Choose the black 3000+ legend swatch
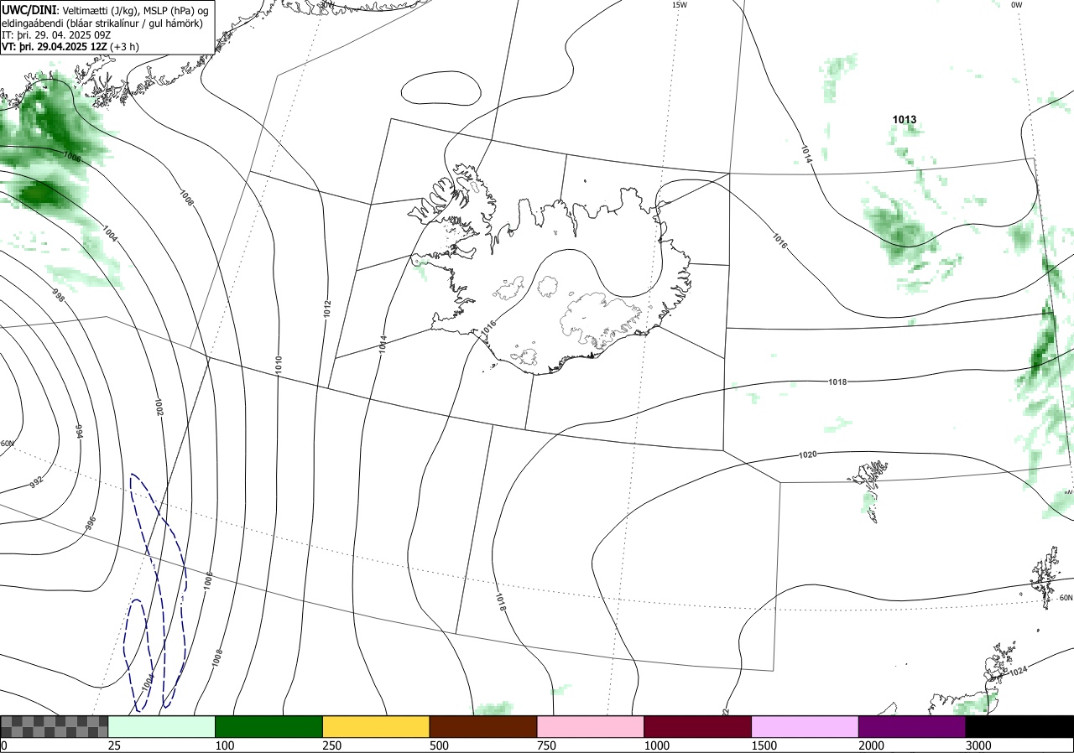Viewport: 1074px width, 753px height. (x=1019, y=726)
